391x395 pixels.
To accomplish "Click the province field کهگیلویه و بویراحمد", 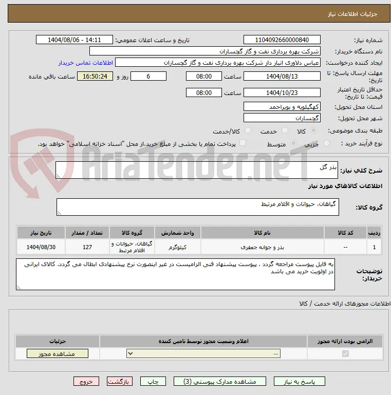I will [282, 106].
